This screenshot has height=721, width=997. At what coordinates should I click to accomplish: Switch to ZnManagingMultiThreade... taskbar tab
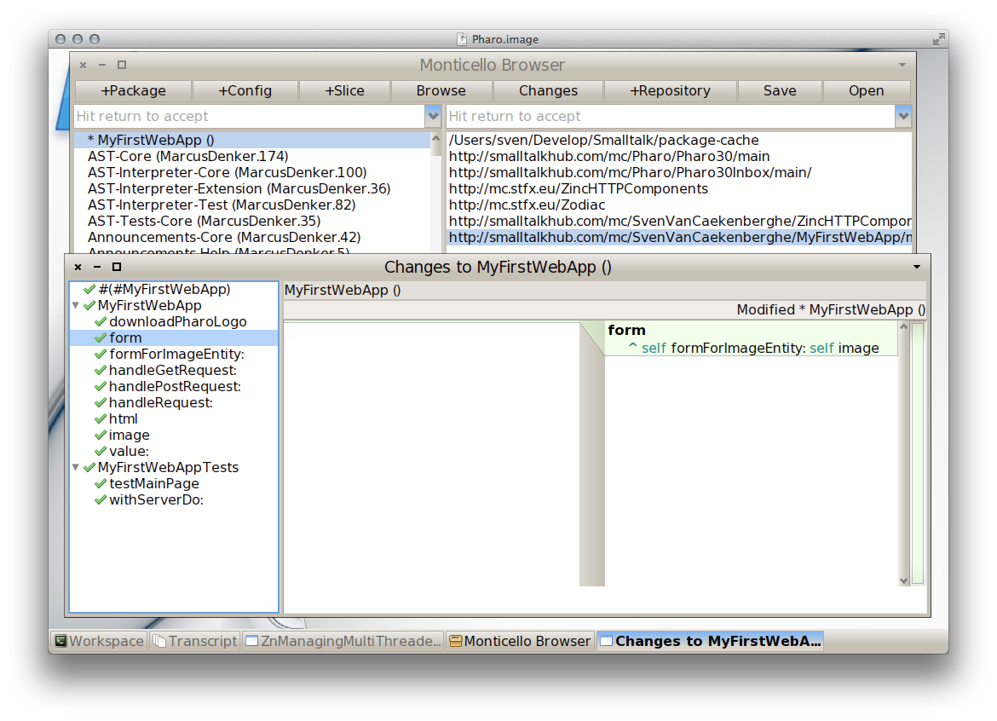[343, 641]
